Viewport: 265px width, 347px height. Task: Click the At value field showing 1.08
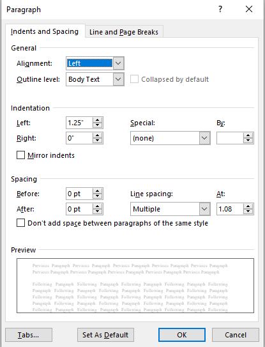[230, 209]
